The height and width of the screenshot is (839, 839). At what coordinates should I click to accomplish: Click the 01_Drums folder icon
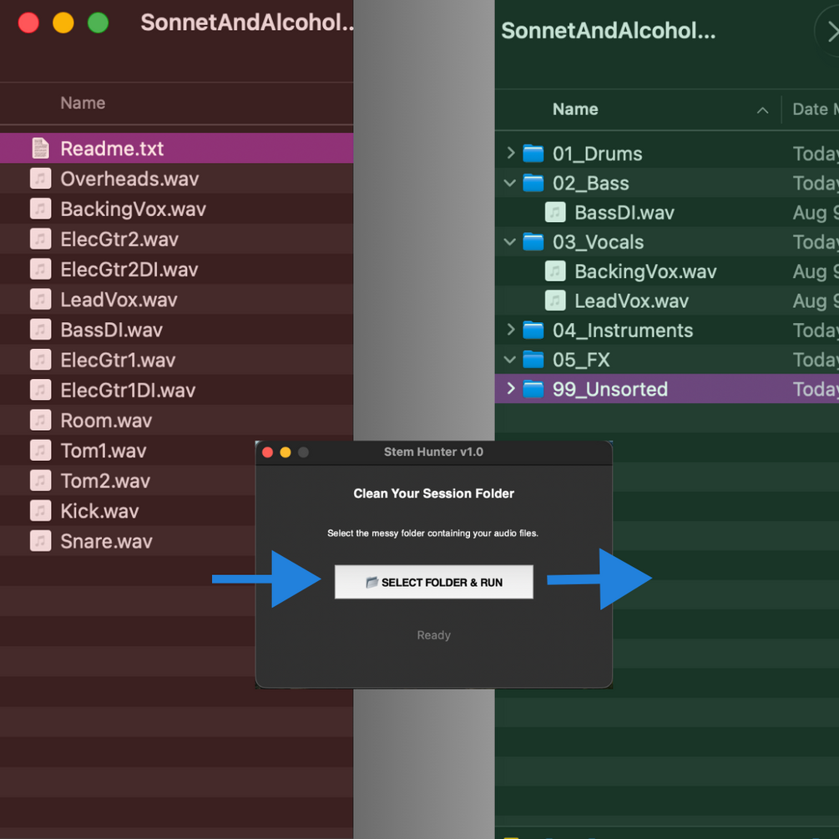(533, 154)
